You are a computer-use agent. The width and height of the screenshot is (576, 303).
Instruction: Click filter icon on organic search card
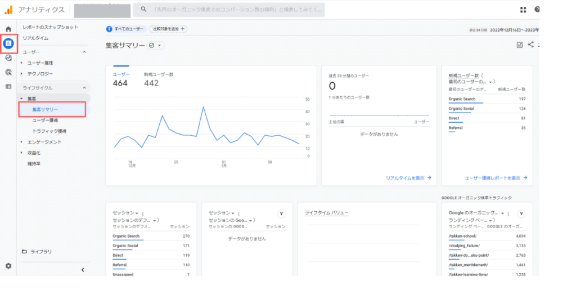[521, 213]
